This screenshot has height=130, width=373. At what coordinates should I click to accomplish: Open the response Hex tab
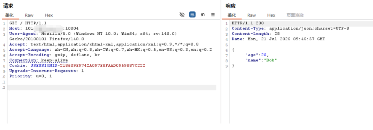pyautogui.click(x=271, y=15)
